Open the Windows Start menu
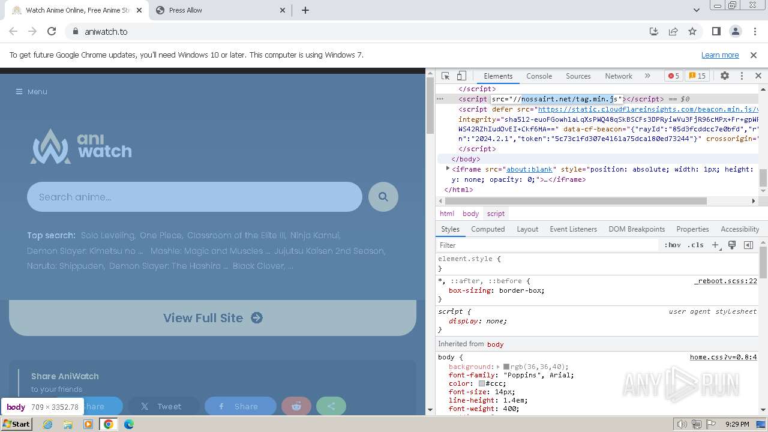This screenshot has width=768, height=432. [x=17, y=424]
